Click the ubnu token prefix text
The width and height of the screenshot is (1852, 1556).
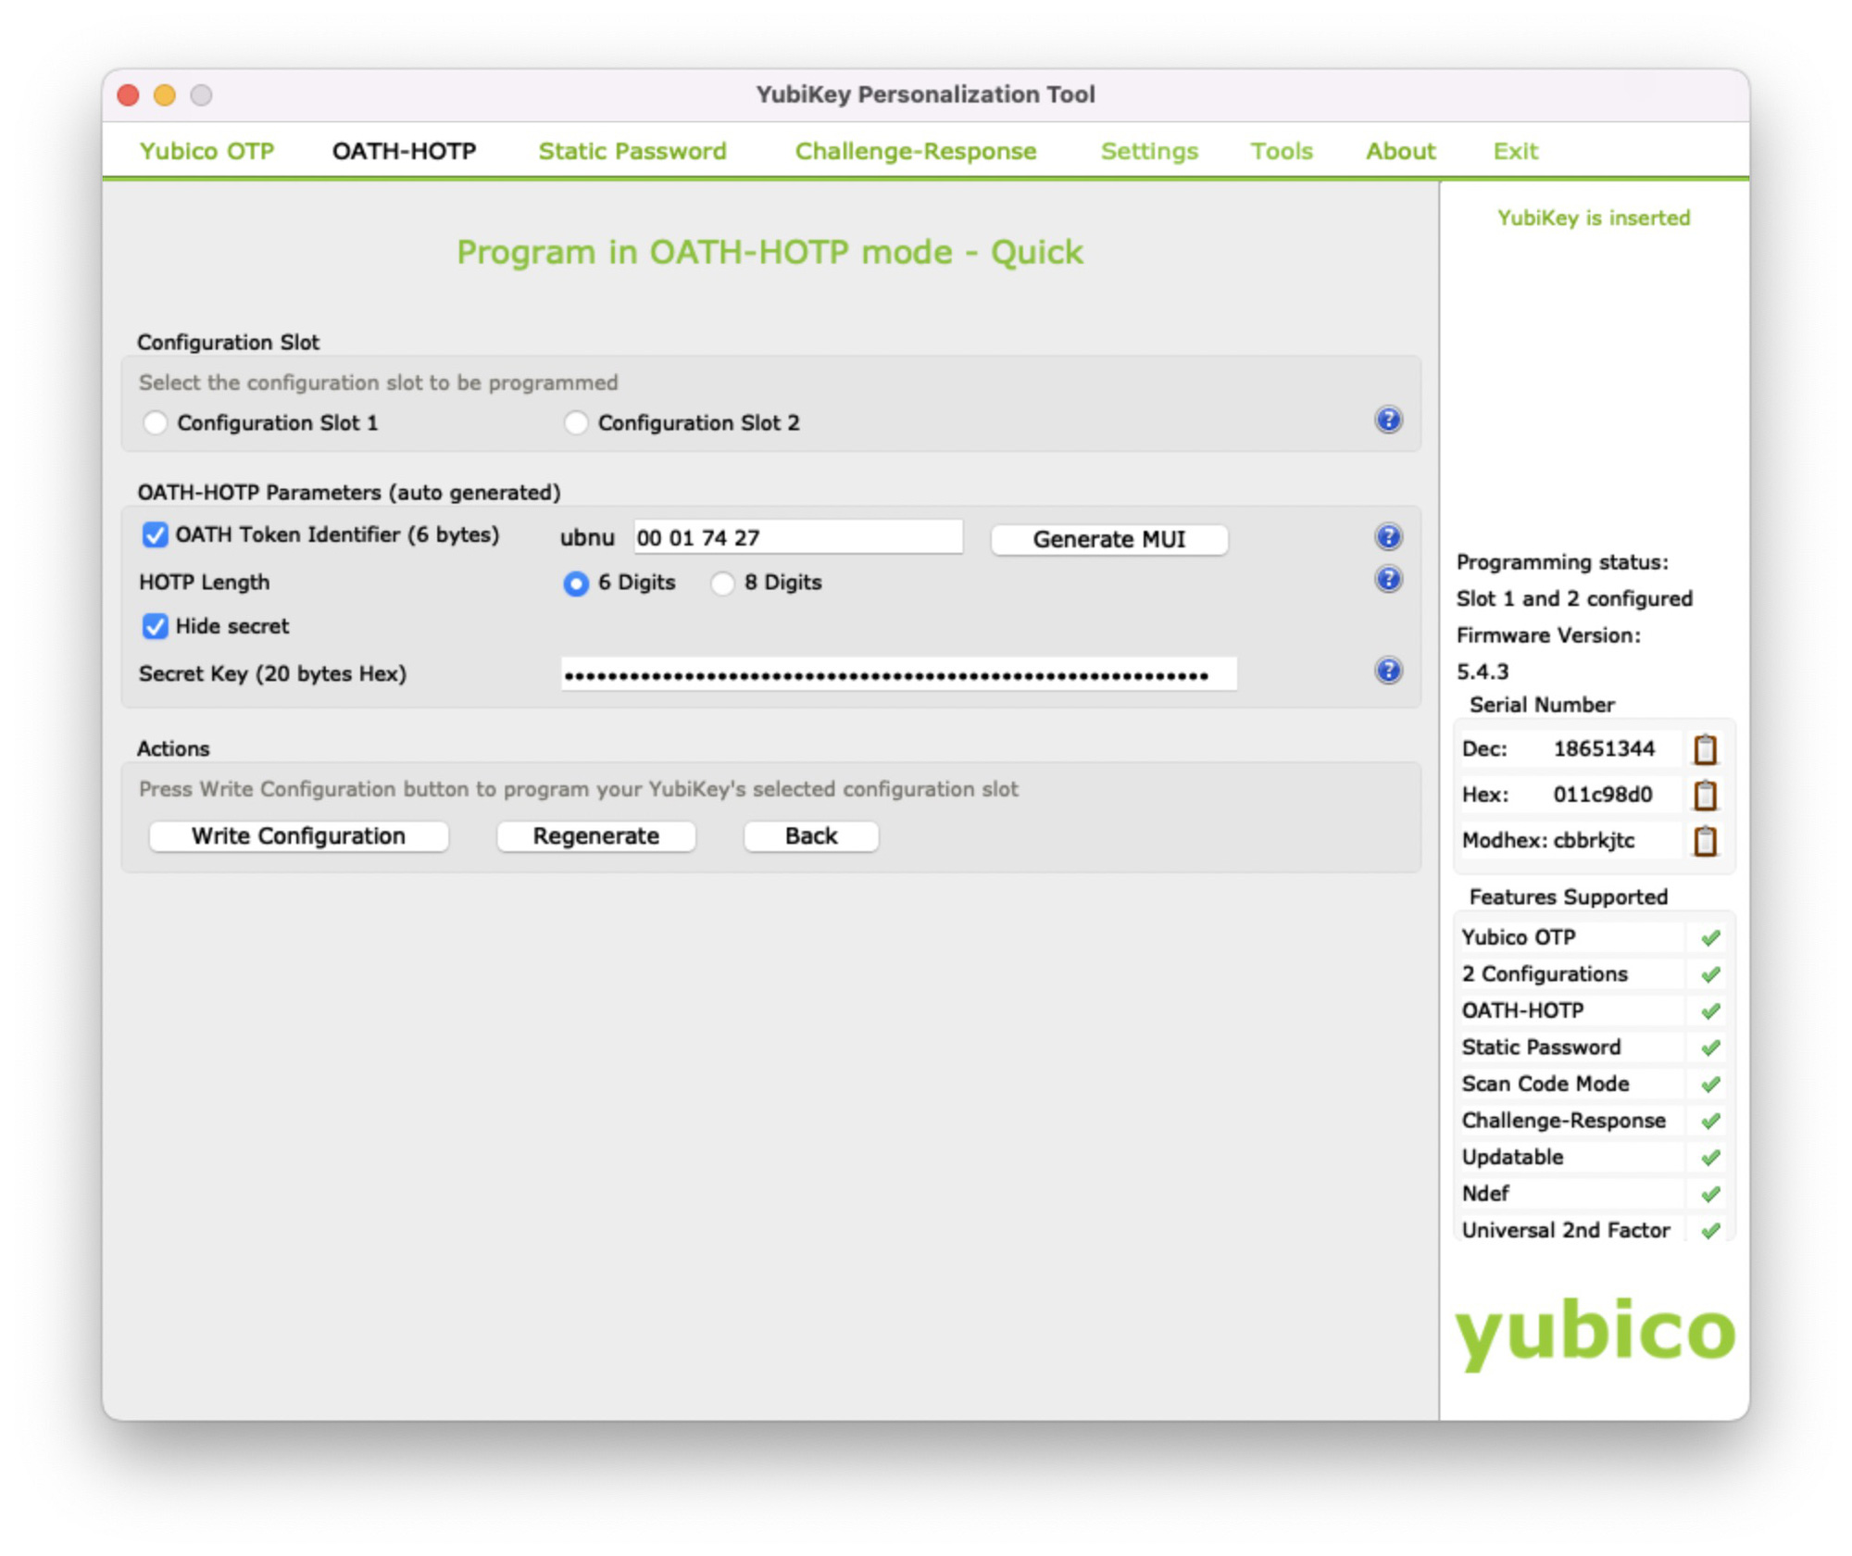[587, 538]
